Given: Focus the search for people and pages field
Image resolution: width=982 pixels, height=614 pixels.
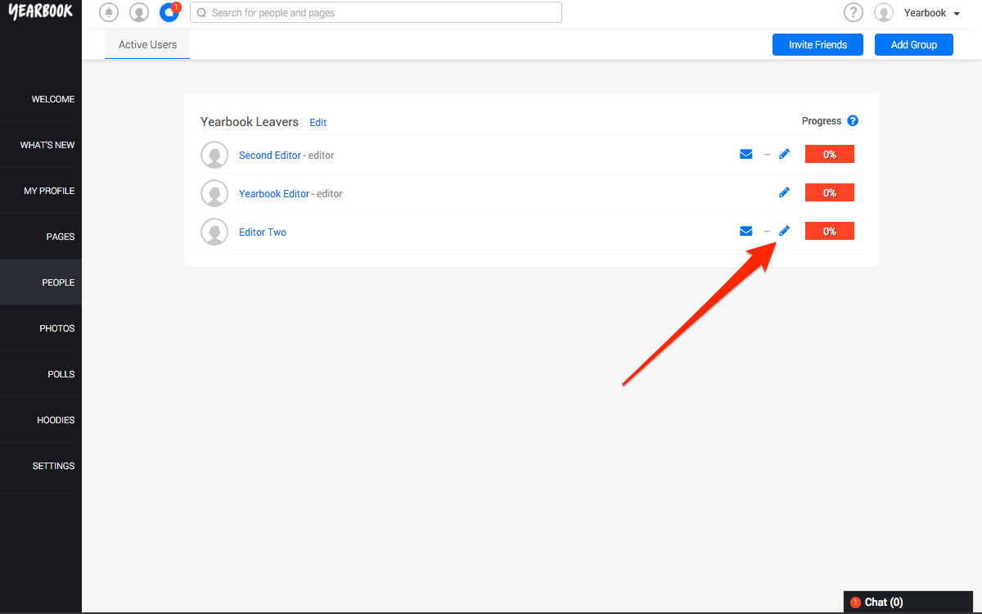Looking at the screenshot, I should coord(376,12).
